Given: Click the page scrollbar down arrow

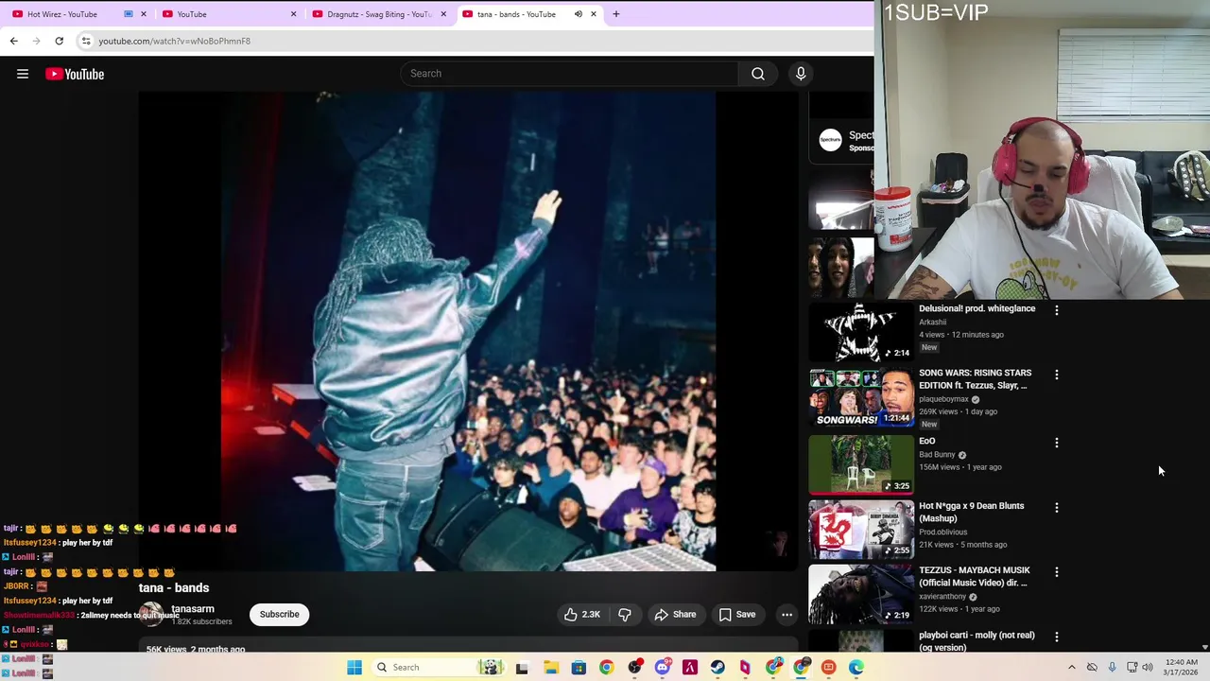Looking at the screenshot, I should [x=1204, y=648].
